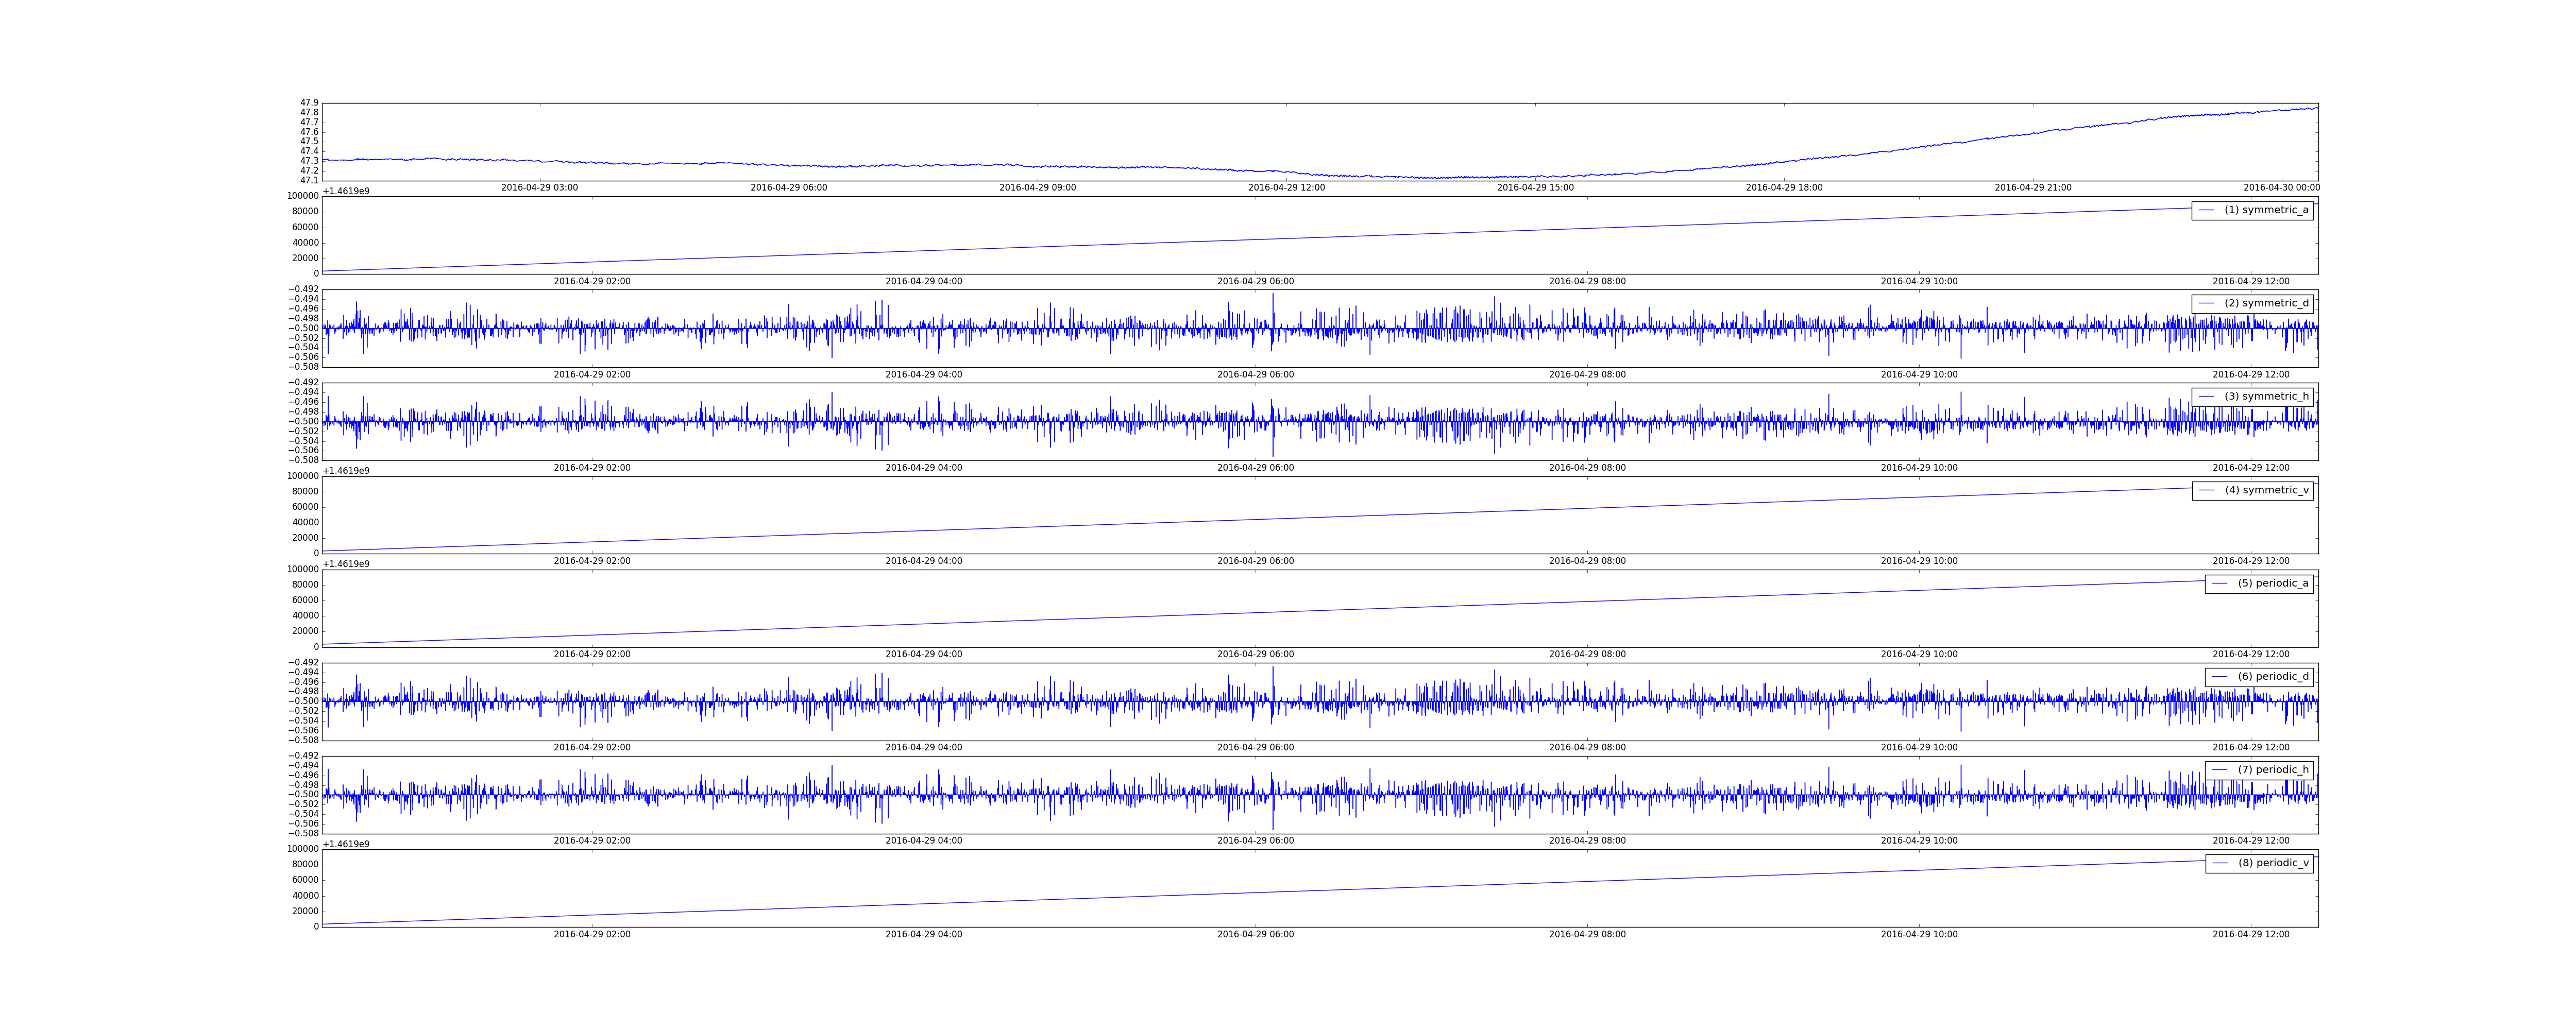Click the 2016-04-29 21:00 tick label
Image resolution: width=2576 pixels, height=1030 pixels.
pyautogui.click(x=2033, y=188)
